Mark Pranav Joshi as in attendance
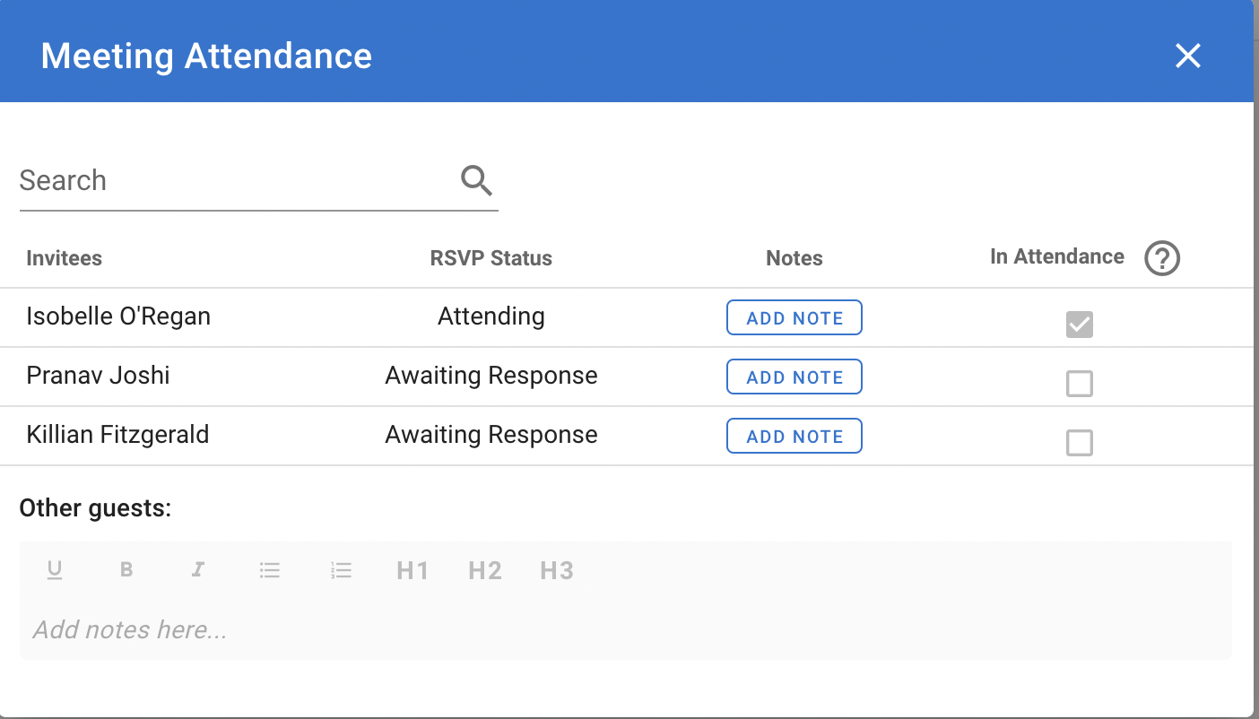The image size is (1259, 719). click(1080, 384)
